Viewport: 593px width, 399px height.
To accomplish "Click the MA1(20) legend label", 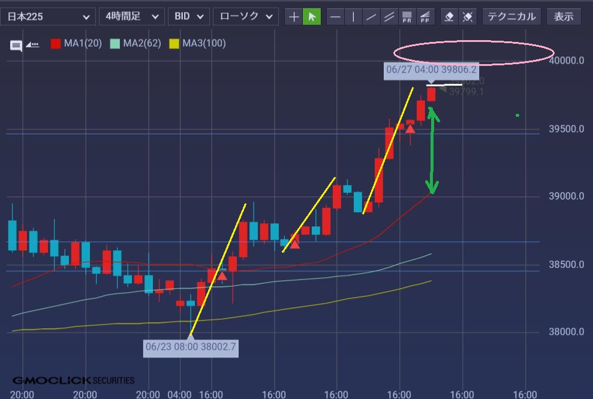I will pyautogui.click(x=83, y=44).
